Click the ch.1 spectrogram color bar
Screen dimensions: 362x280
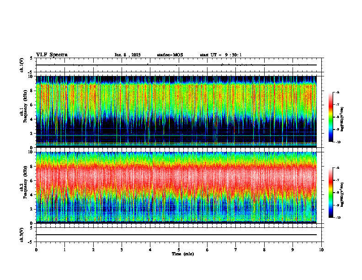330,117
